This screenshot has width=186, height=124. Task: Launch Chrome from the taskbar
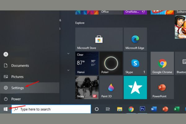131,109
